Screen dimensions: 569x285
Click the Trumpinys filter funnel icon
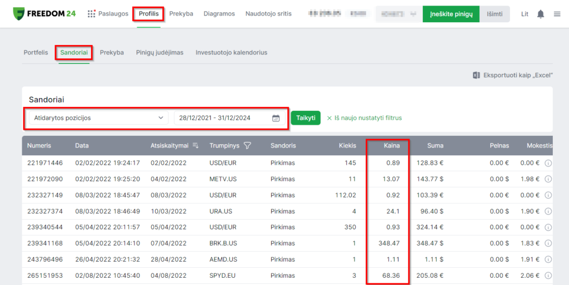point(247,146)
